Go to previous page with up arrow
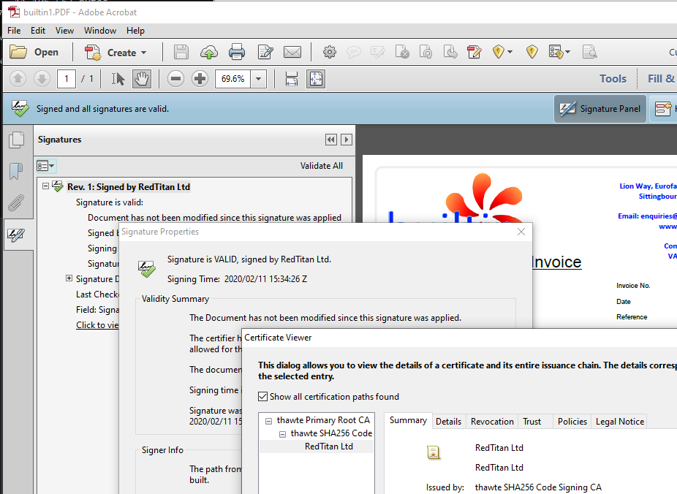The image size is (677, 494). pos(18,78)
